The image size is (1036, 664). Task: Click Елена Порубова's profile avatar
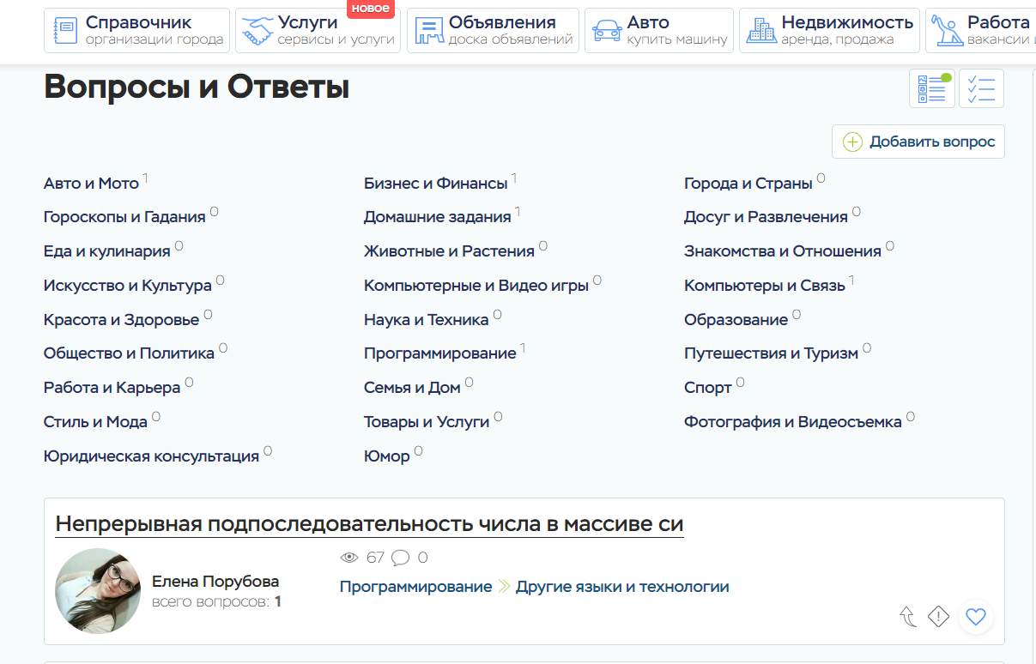click(97, 591)
